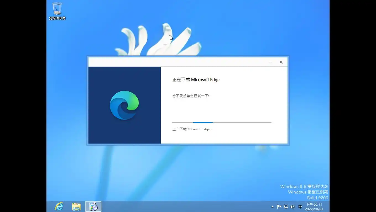
Task: Open the network status tray icon
Action: (x=286, y=206)
